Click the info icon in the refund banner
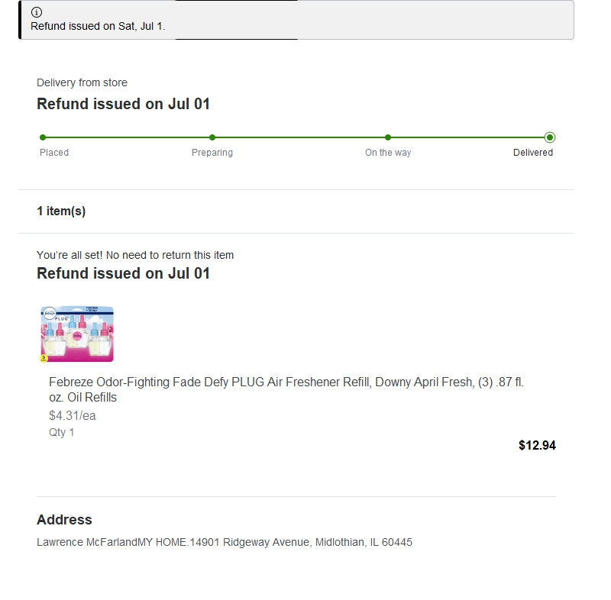 tap(37, 12)
